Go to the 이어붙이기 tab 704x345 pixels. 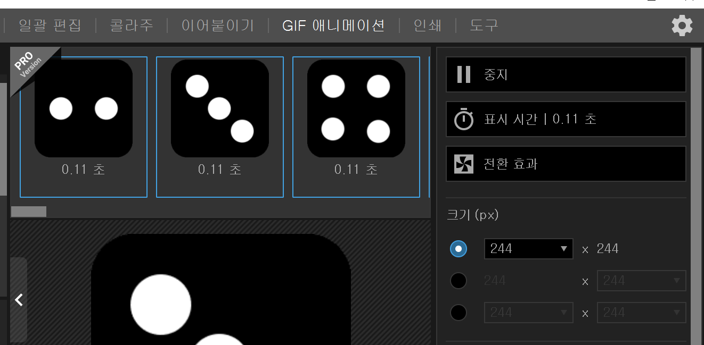pos(218,26)
